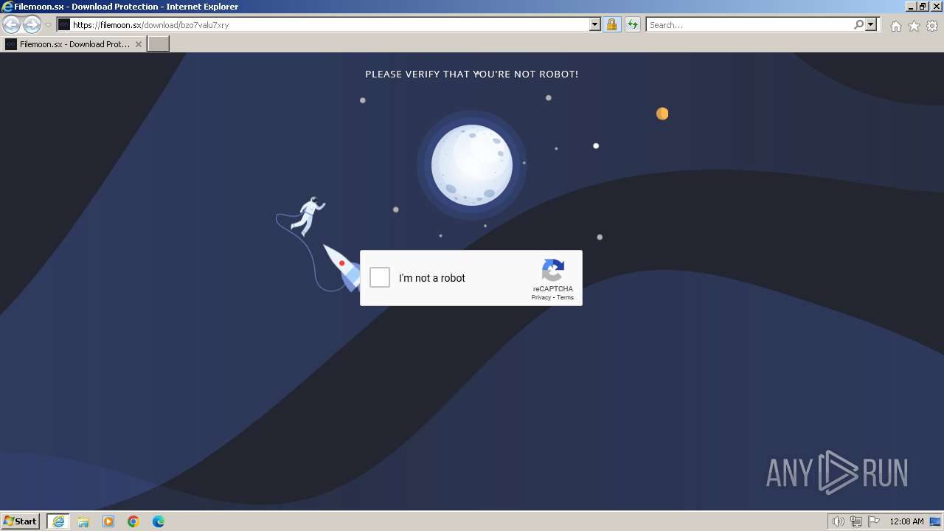Launch Microsoft Edge from the taskbar
Image resolution: width=944 pixels, height=531 pixels.
click(159, 521)
